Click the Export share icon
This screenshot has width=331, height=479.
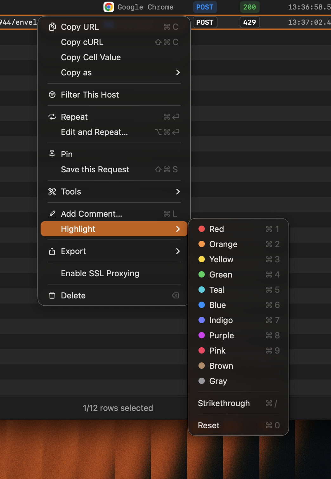[x=52, y=251]
